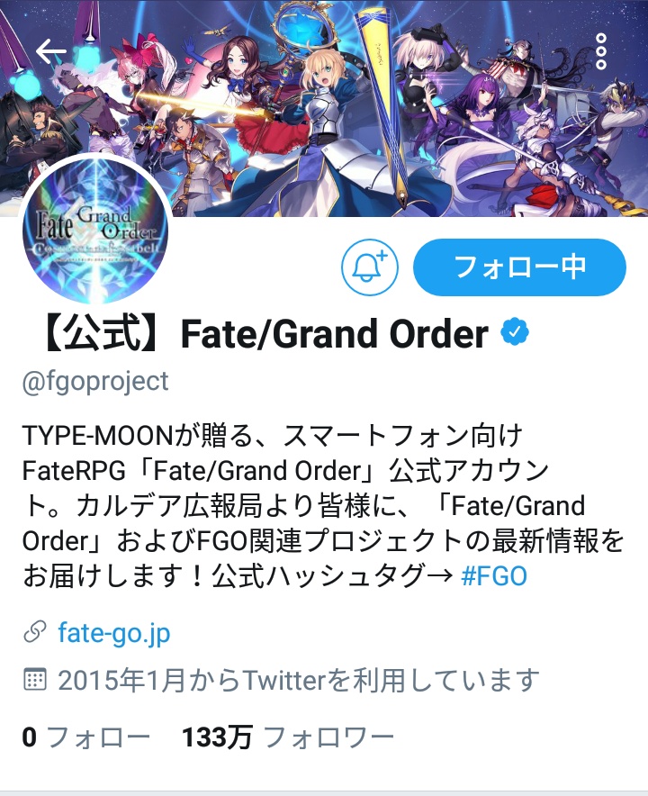Tap the profile bio description text
Viewport: 648px width, 796px height.
323,506
